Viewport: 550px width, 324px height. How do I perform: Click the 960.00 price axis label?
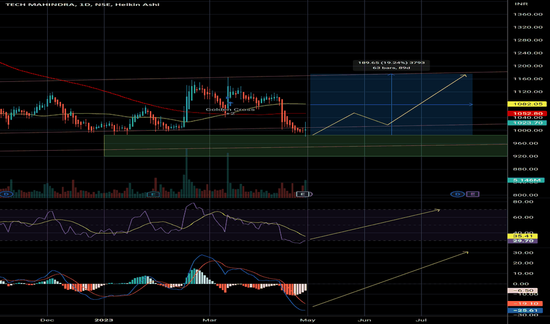coord(525,143)
